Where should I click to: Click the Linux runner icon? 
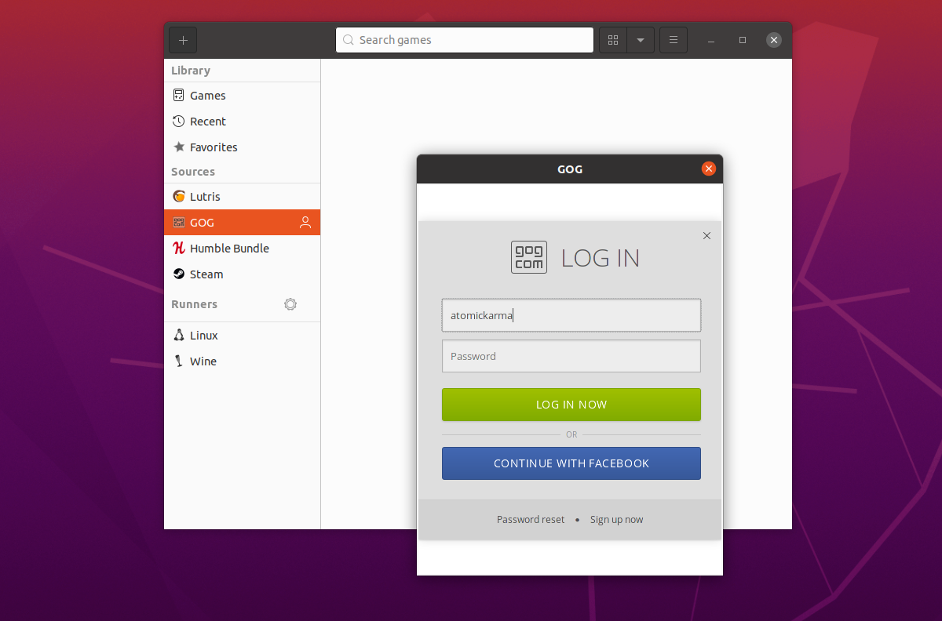tap(179, 335)
